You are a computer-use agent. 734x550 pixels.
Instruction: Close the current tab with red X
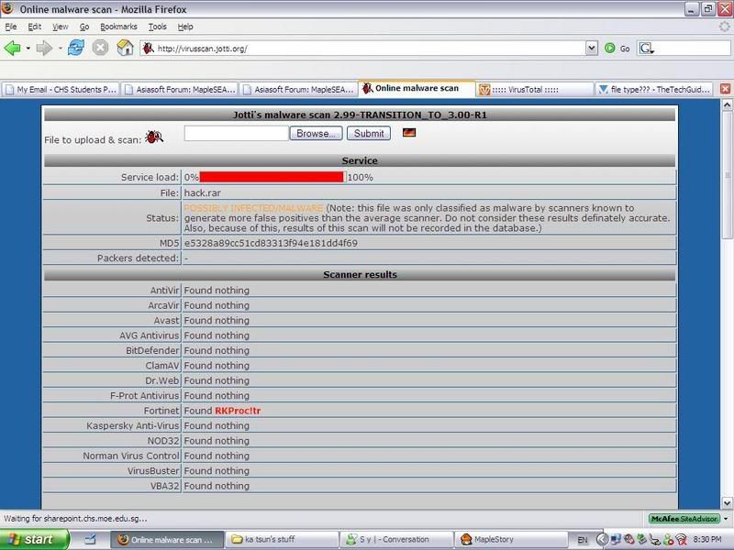tap(725, 89)
